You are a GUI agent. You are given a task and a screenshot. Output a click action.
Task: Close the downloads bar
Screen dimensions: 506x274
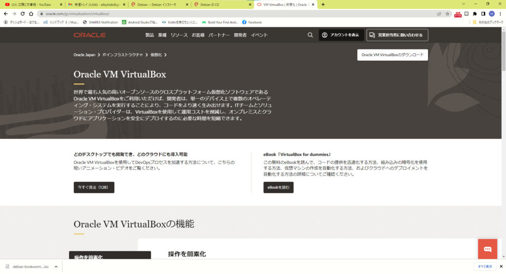pyautogui.click(x=501, y=266)
